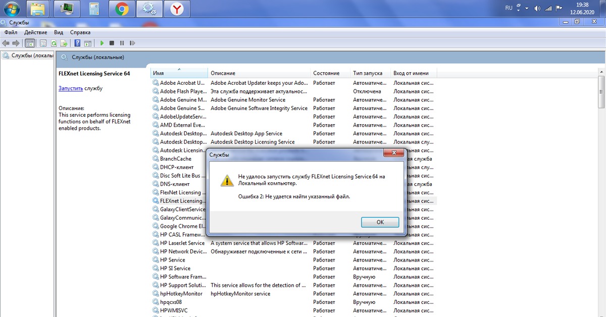Screen dimensions: 606x317
Task: Close the Службы error dialog with X
Action: [x=393, y=153]
